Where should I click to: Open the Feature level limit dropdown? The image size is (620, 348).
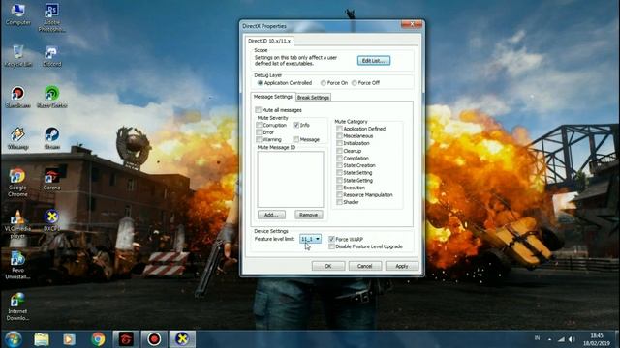310,239
